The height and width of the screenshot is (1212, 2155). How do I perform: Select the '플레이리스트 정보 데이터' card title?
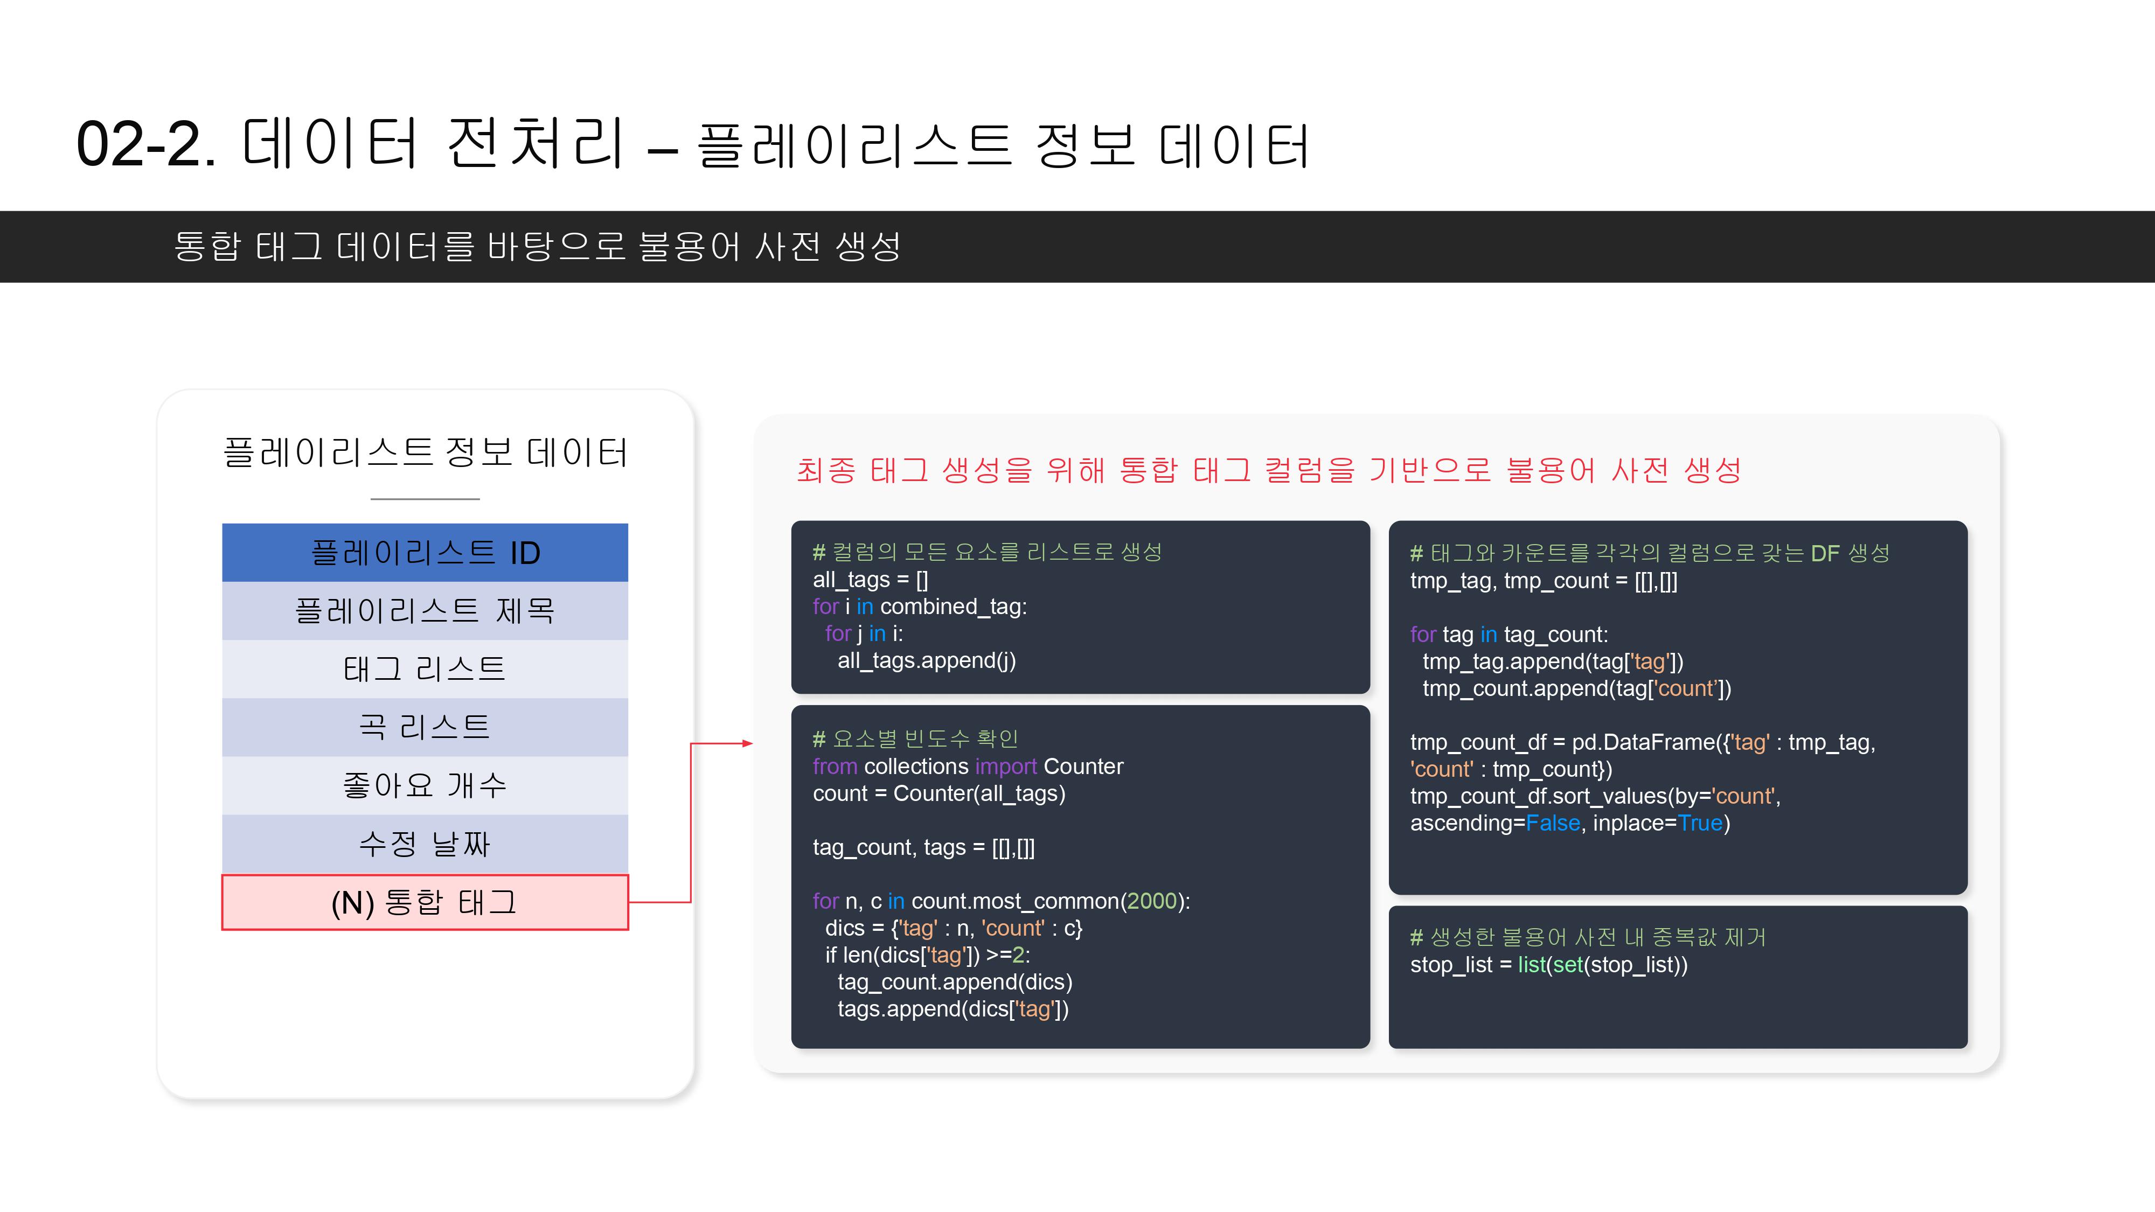pyautogui.click(x=425, y=452)
